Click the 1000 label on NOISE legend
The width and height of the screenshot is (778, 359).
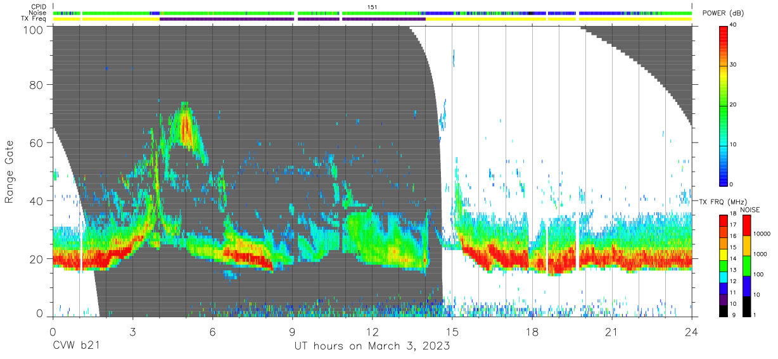pyautogui.click(x=760, y=254)
